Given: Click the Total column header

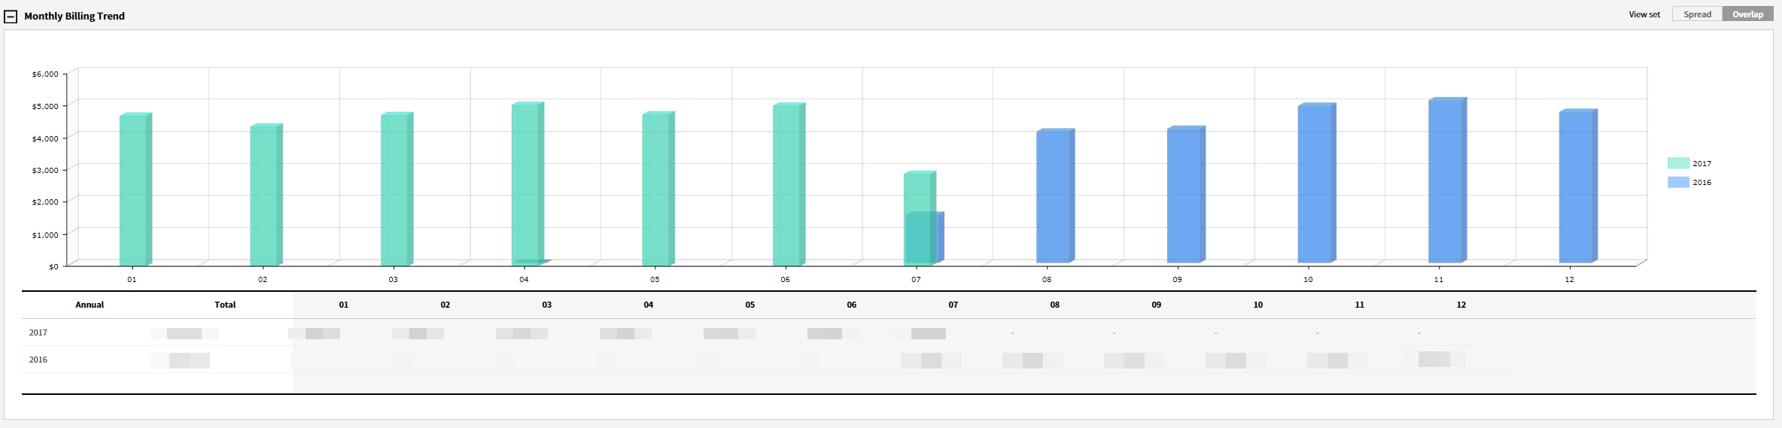Looking at the screenshot, I should coord(225,305).
